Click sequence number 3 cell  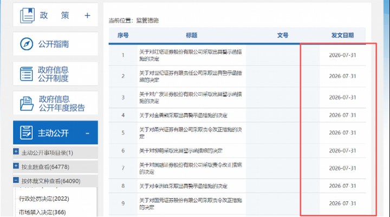[123, 97]
